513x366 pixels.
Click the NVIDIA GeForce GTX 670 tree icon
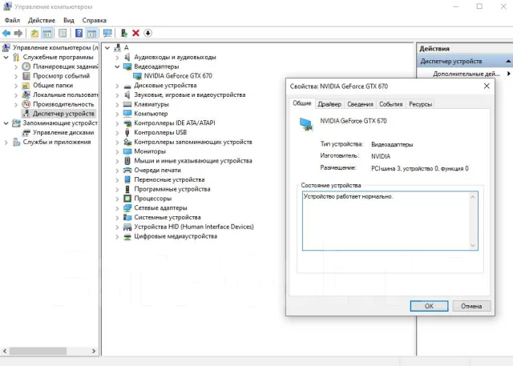[137, 76]
